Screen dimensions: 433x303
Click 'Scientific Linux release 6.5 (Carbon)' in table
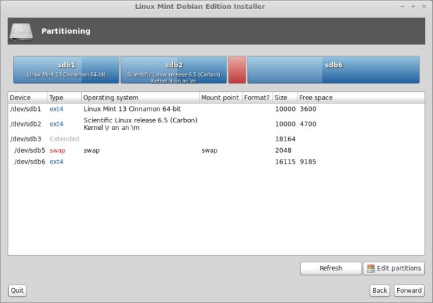[x=141, y=120]
